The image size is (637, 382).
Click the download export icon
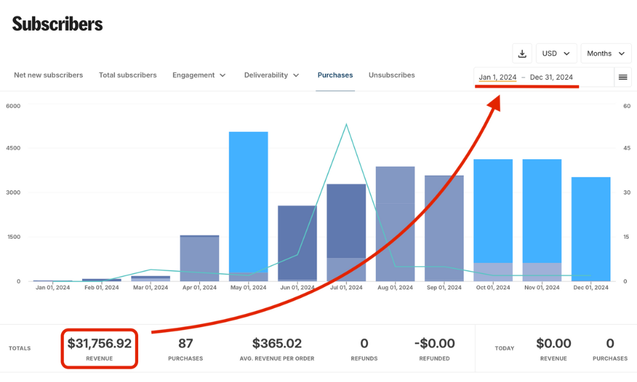pyautogui.click(x=522, y=53)
